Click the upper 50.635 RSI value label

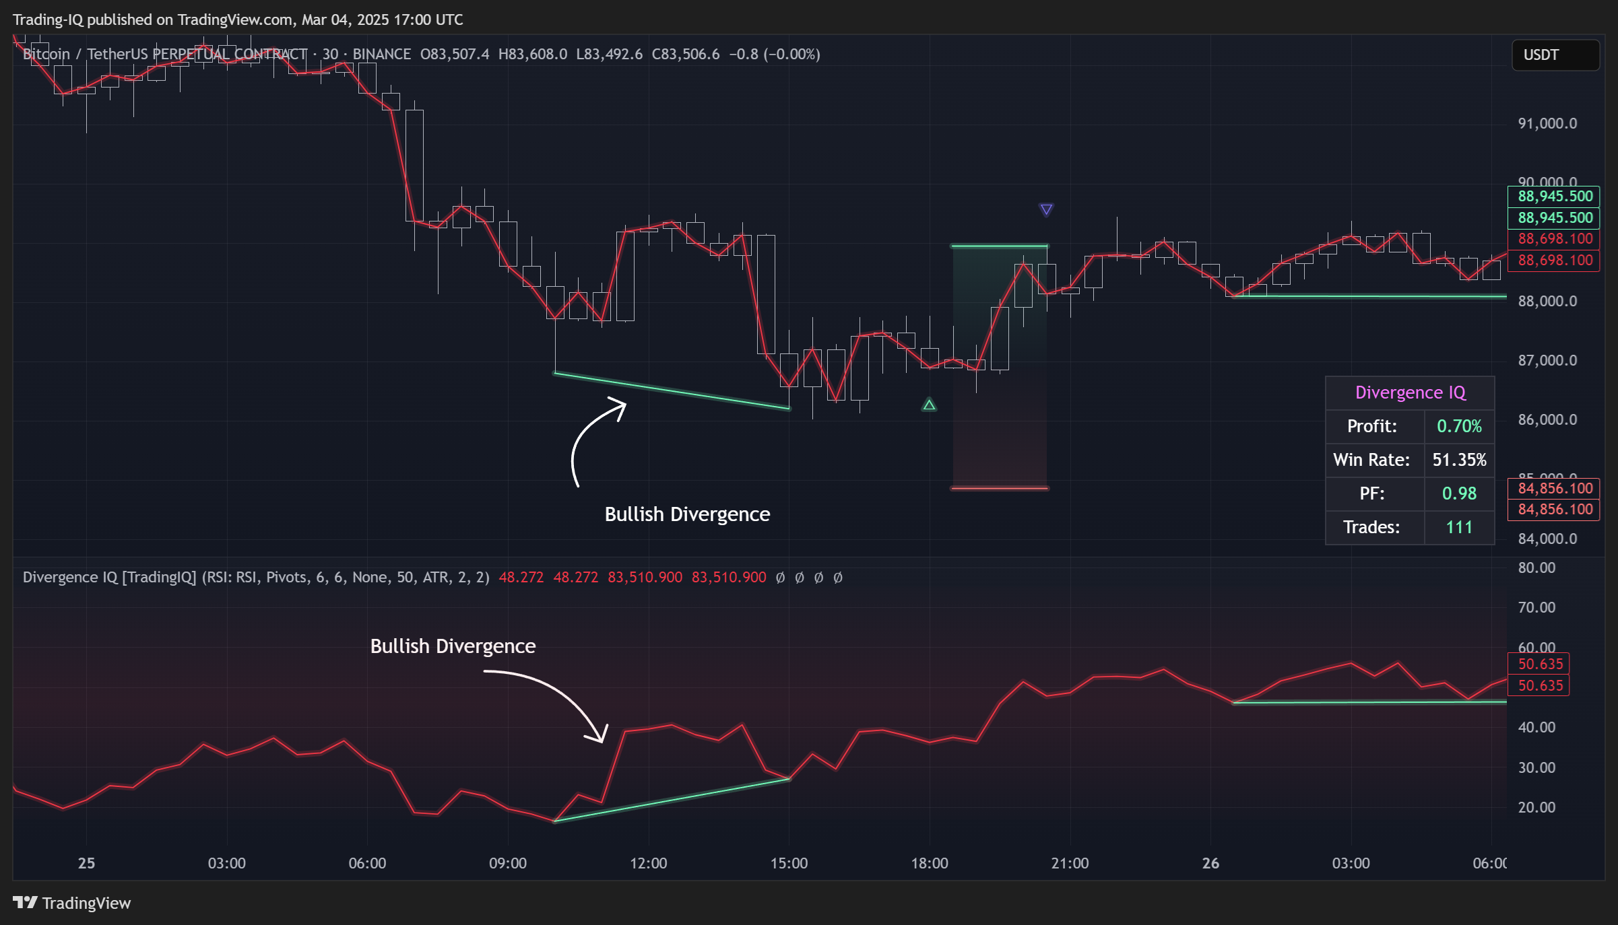1540,664
